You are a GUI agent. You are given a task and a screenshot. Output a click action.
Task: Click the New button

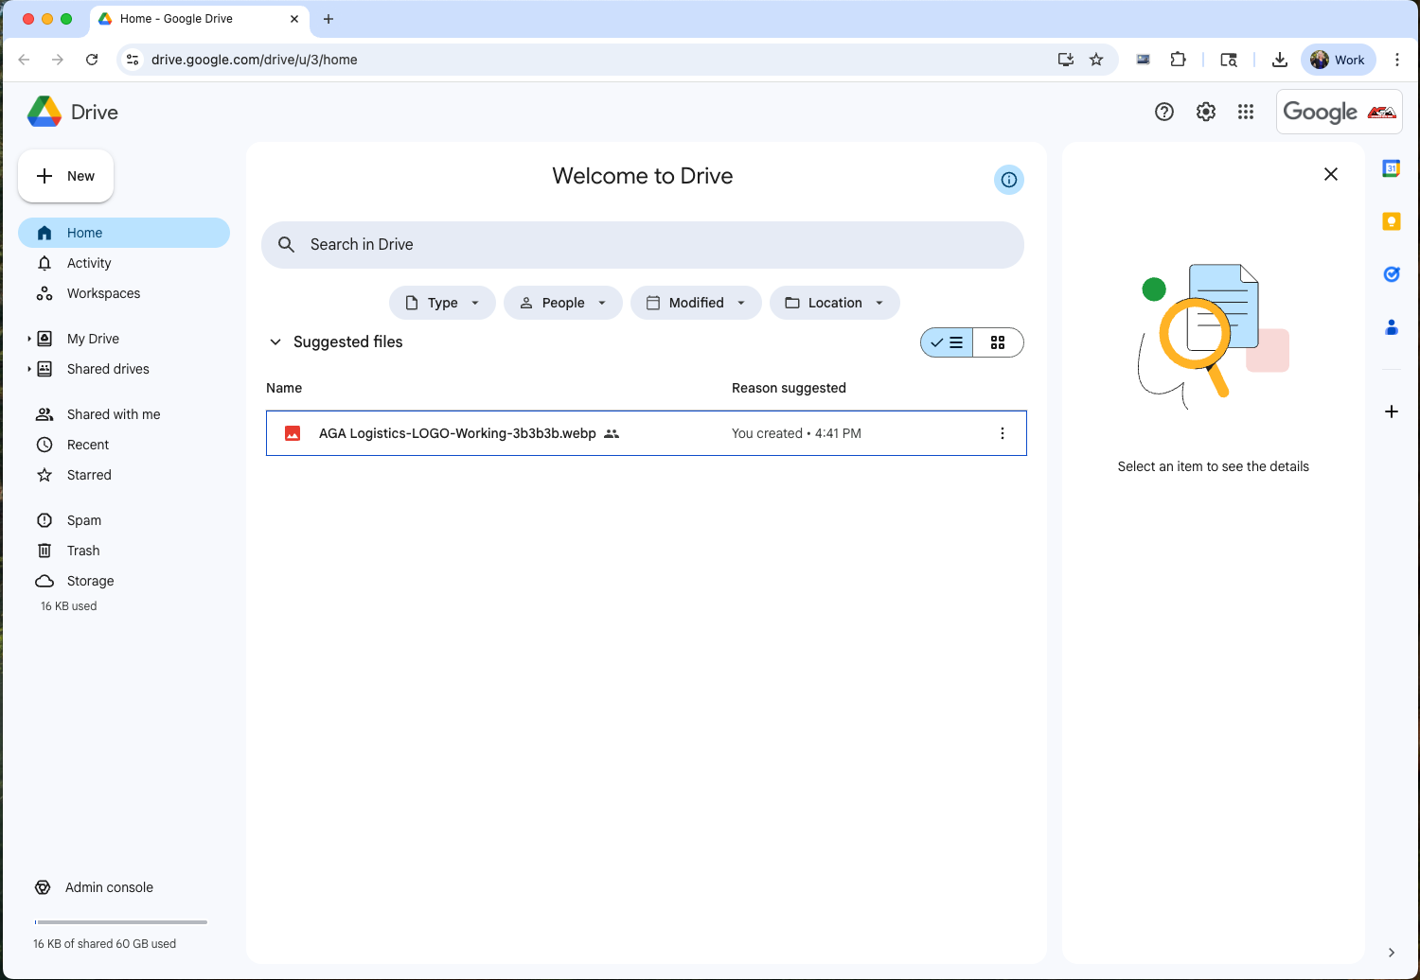pos(66,176)
